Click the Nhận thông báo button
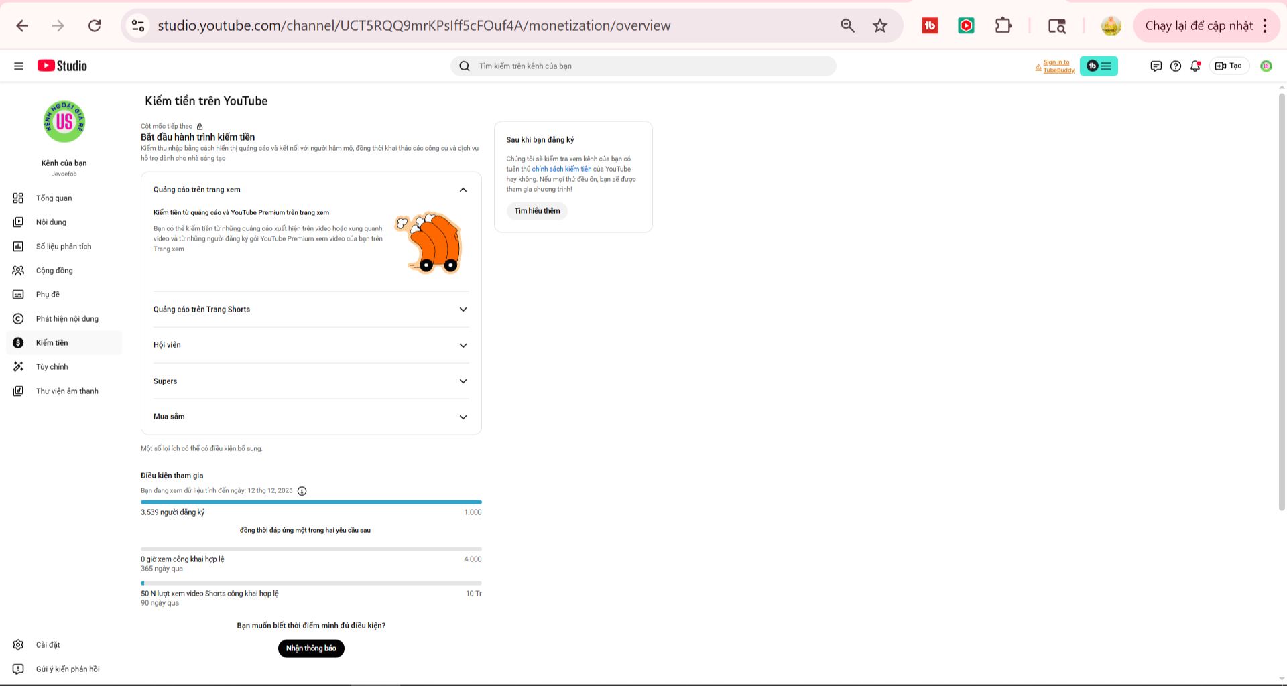 [311, 648]
